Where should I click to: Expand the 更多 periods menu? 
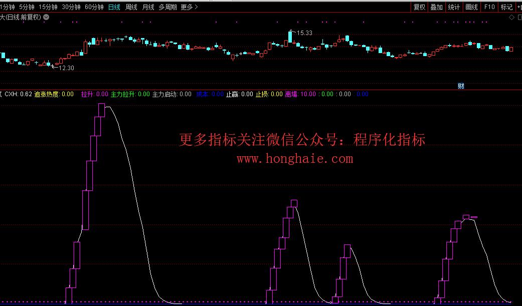(x=189, y=7)
